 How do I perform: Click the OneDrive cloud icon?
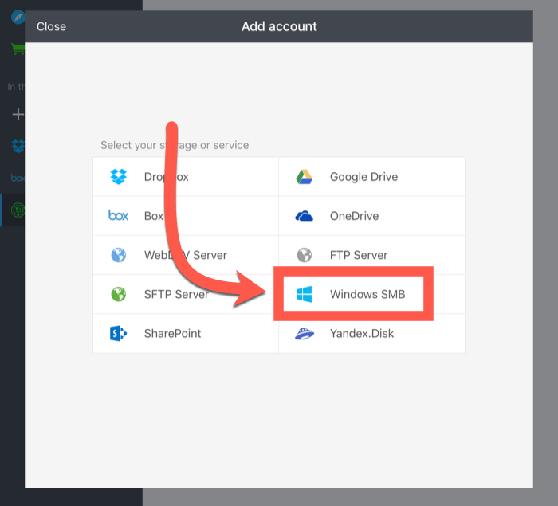coord(305,216)
